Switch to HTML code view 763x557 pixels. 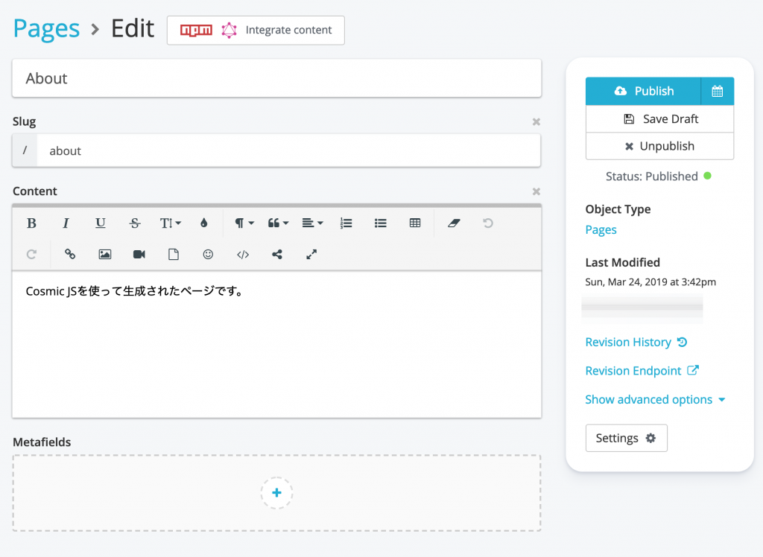tap(243, 255)
